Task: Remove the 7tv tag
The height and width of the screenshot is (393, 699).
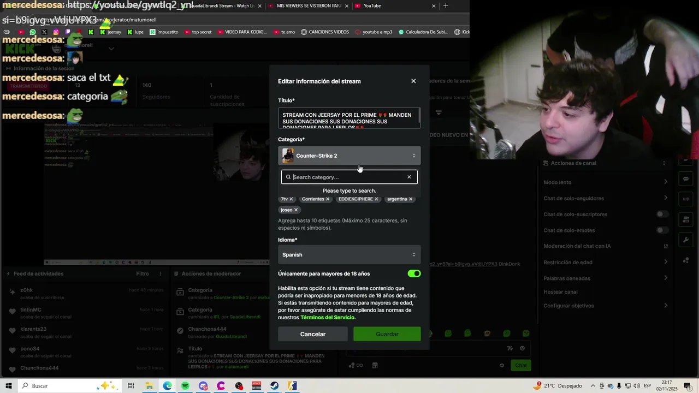Action: pos(291,199)
